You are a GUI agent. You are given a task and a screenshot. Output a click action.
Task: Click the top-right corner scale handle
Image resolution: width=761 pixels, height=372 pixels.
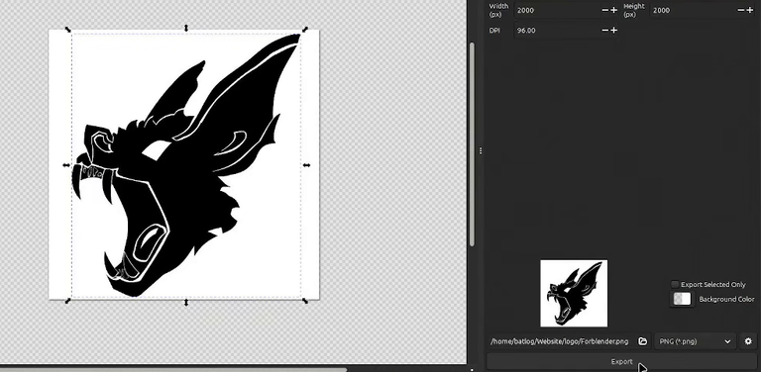click(305, 30)
